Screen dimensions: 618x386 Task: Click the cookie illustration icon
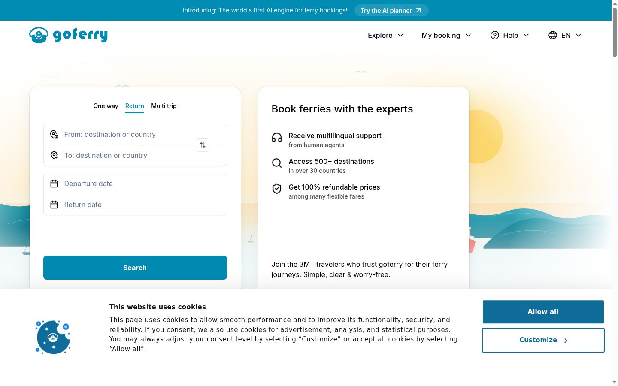pyautogui.click(x=53, y=337)
